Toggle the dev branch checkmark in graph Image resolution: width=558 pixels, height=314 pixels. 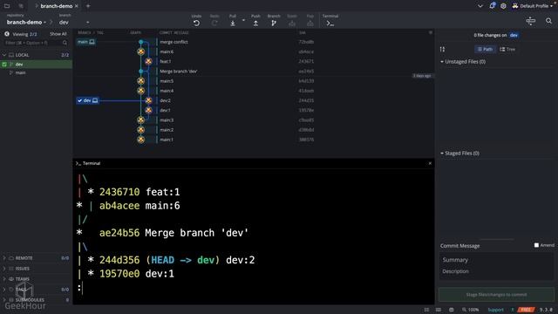point(79,101)
